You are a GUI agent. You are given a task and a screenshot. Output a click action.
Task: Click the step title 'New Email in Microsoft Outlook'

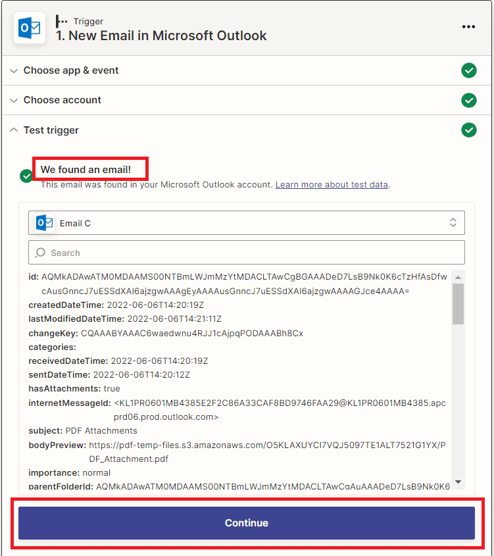(x=161, y=36)
